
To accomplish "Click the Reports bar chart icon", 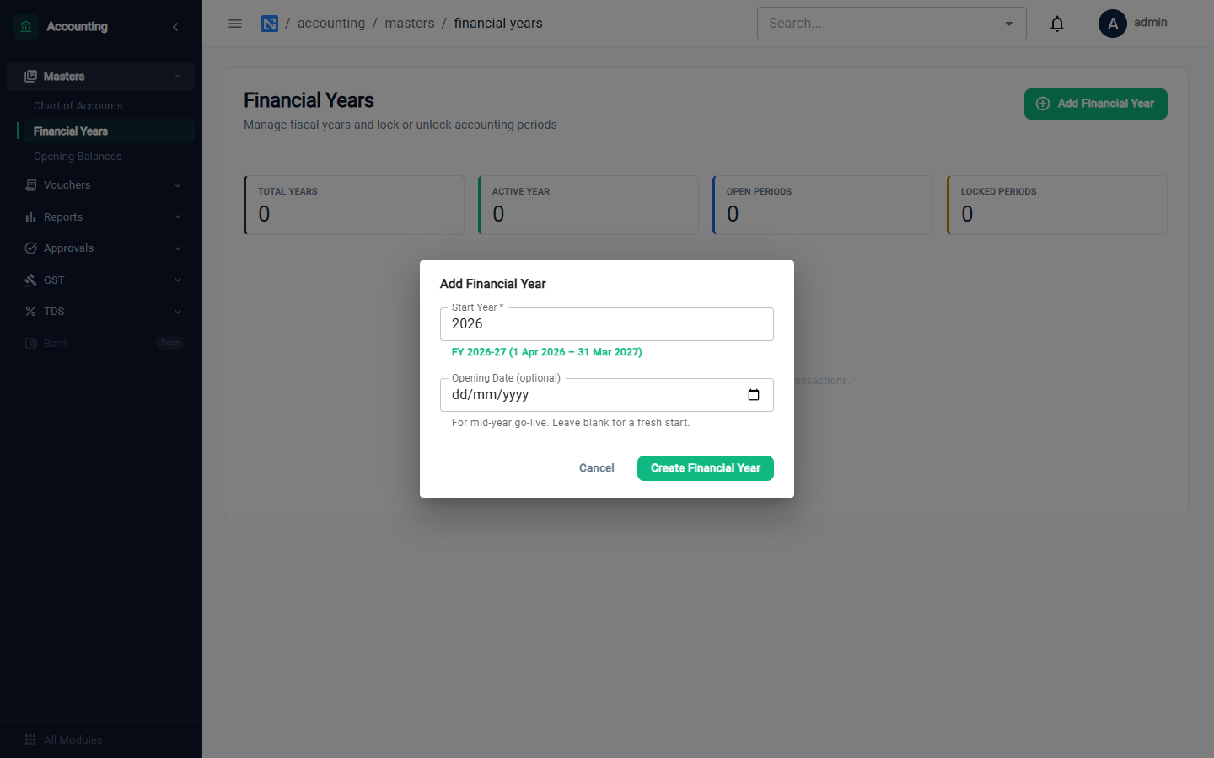I will tap(30, 217).
